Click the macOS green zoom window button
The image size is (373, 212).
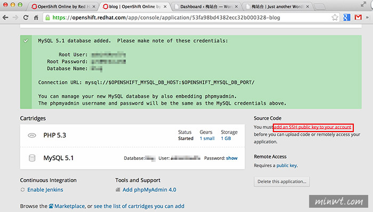coord(20,4)
